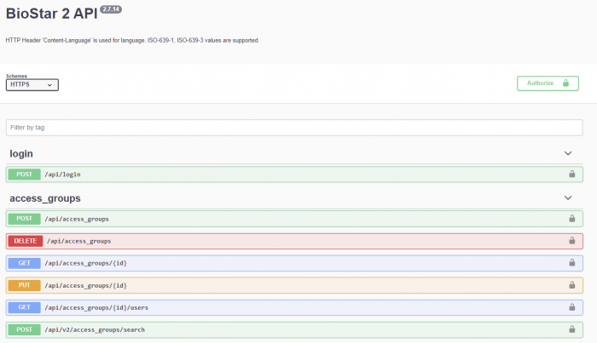Click lock icon on GET /api/access_groups/{id} row
Viewport: 597px width, 343px height.
[572, 263]
